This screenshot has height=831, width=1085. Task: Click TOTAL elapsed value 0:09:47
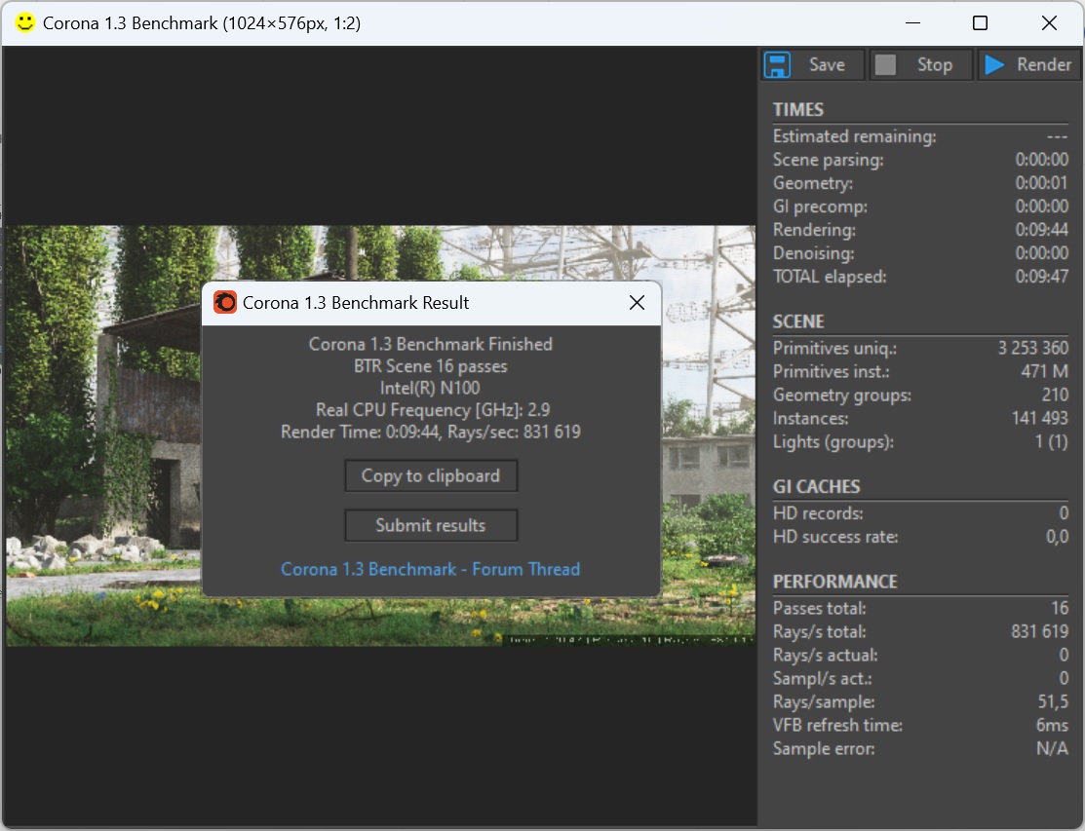point(1041,277)
